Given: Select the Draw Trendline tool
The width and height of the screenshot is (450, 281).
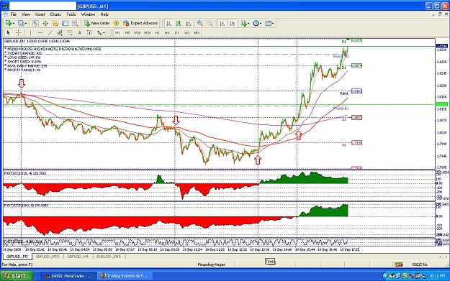Looking at the screenshot, I should click(50, 32).
